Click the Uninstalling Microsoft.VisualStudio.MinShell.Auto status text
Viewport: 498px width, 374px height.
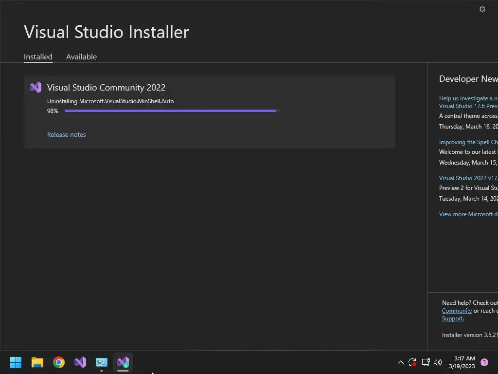pyautogui.click(x=110, y=101)
